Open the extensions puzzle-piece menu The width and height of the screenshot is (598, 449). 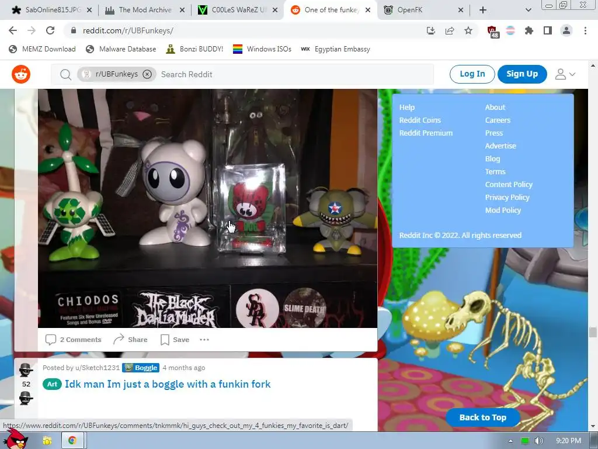click(529, 30)
